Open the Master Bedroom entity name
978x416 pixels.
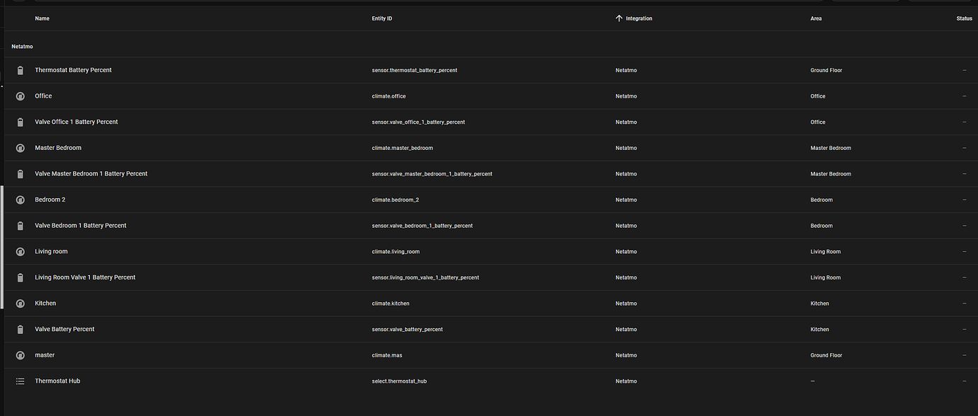[x=58, y=148]
